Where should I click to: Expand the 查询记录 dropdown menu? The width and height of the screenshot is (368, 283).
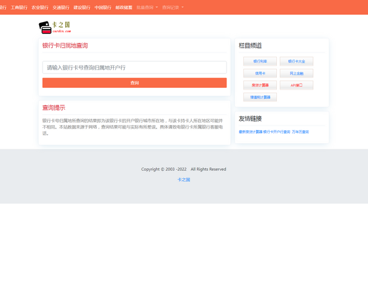173,7
